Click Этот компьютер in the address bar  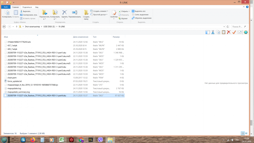(32, 27)
